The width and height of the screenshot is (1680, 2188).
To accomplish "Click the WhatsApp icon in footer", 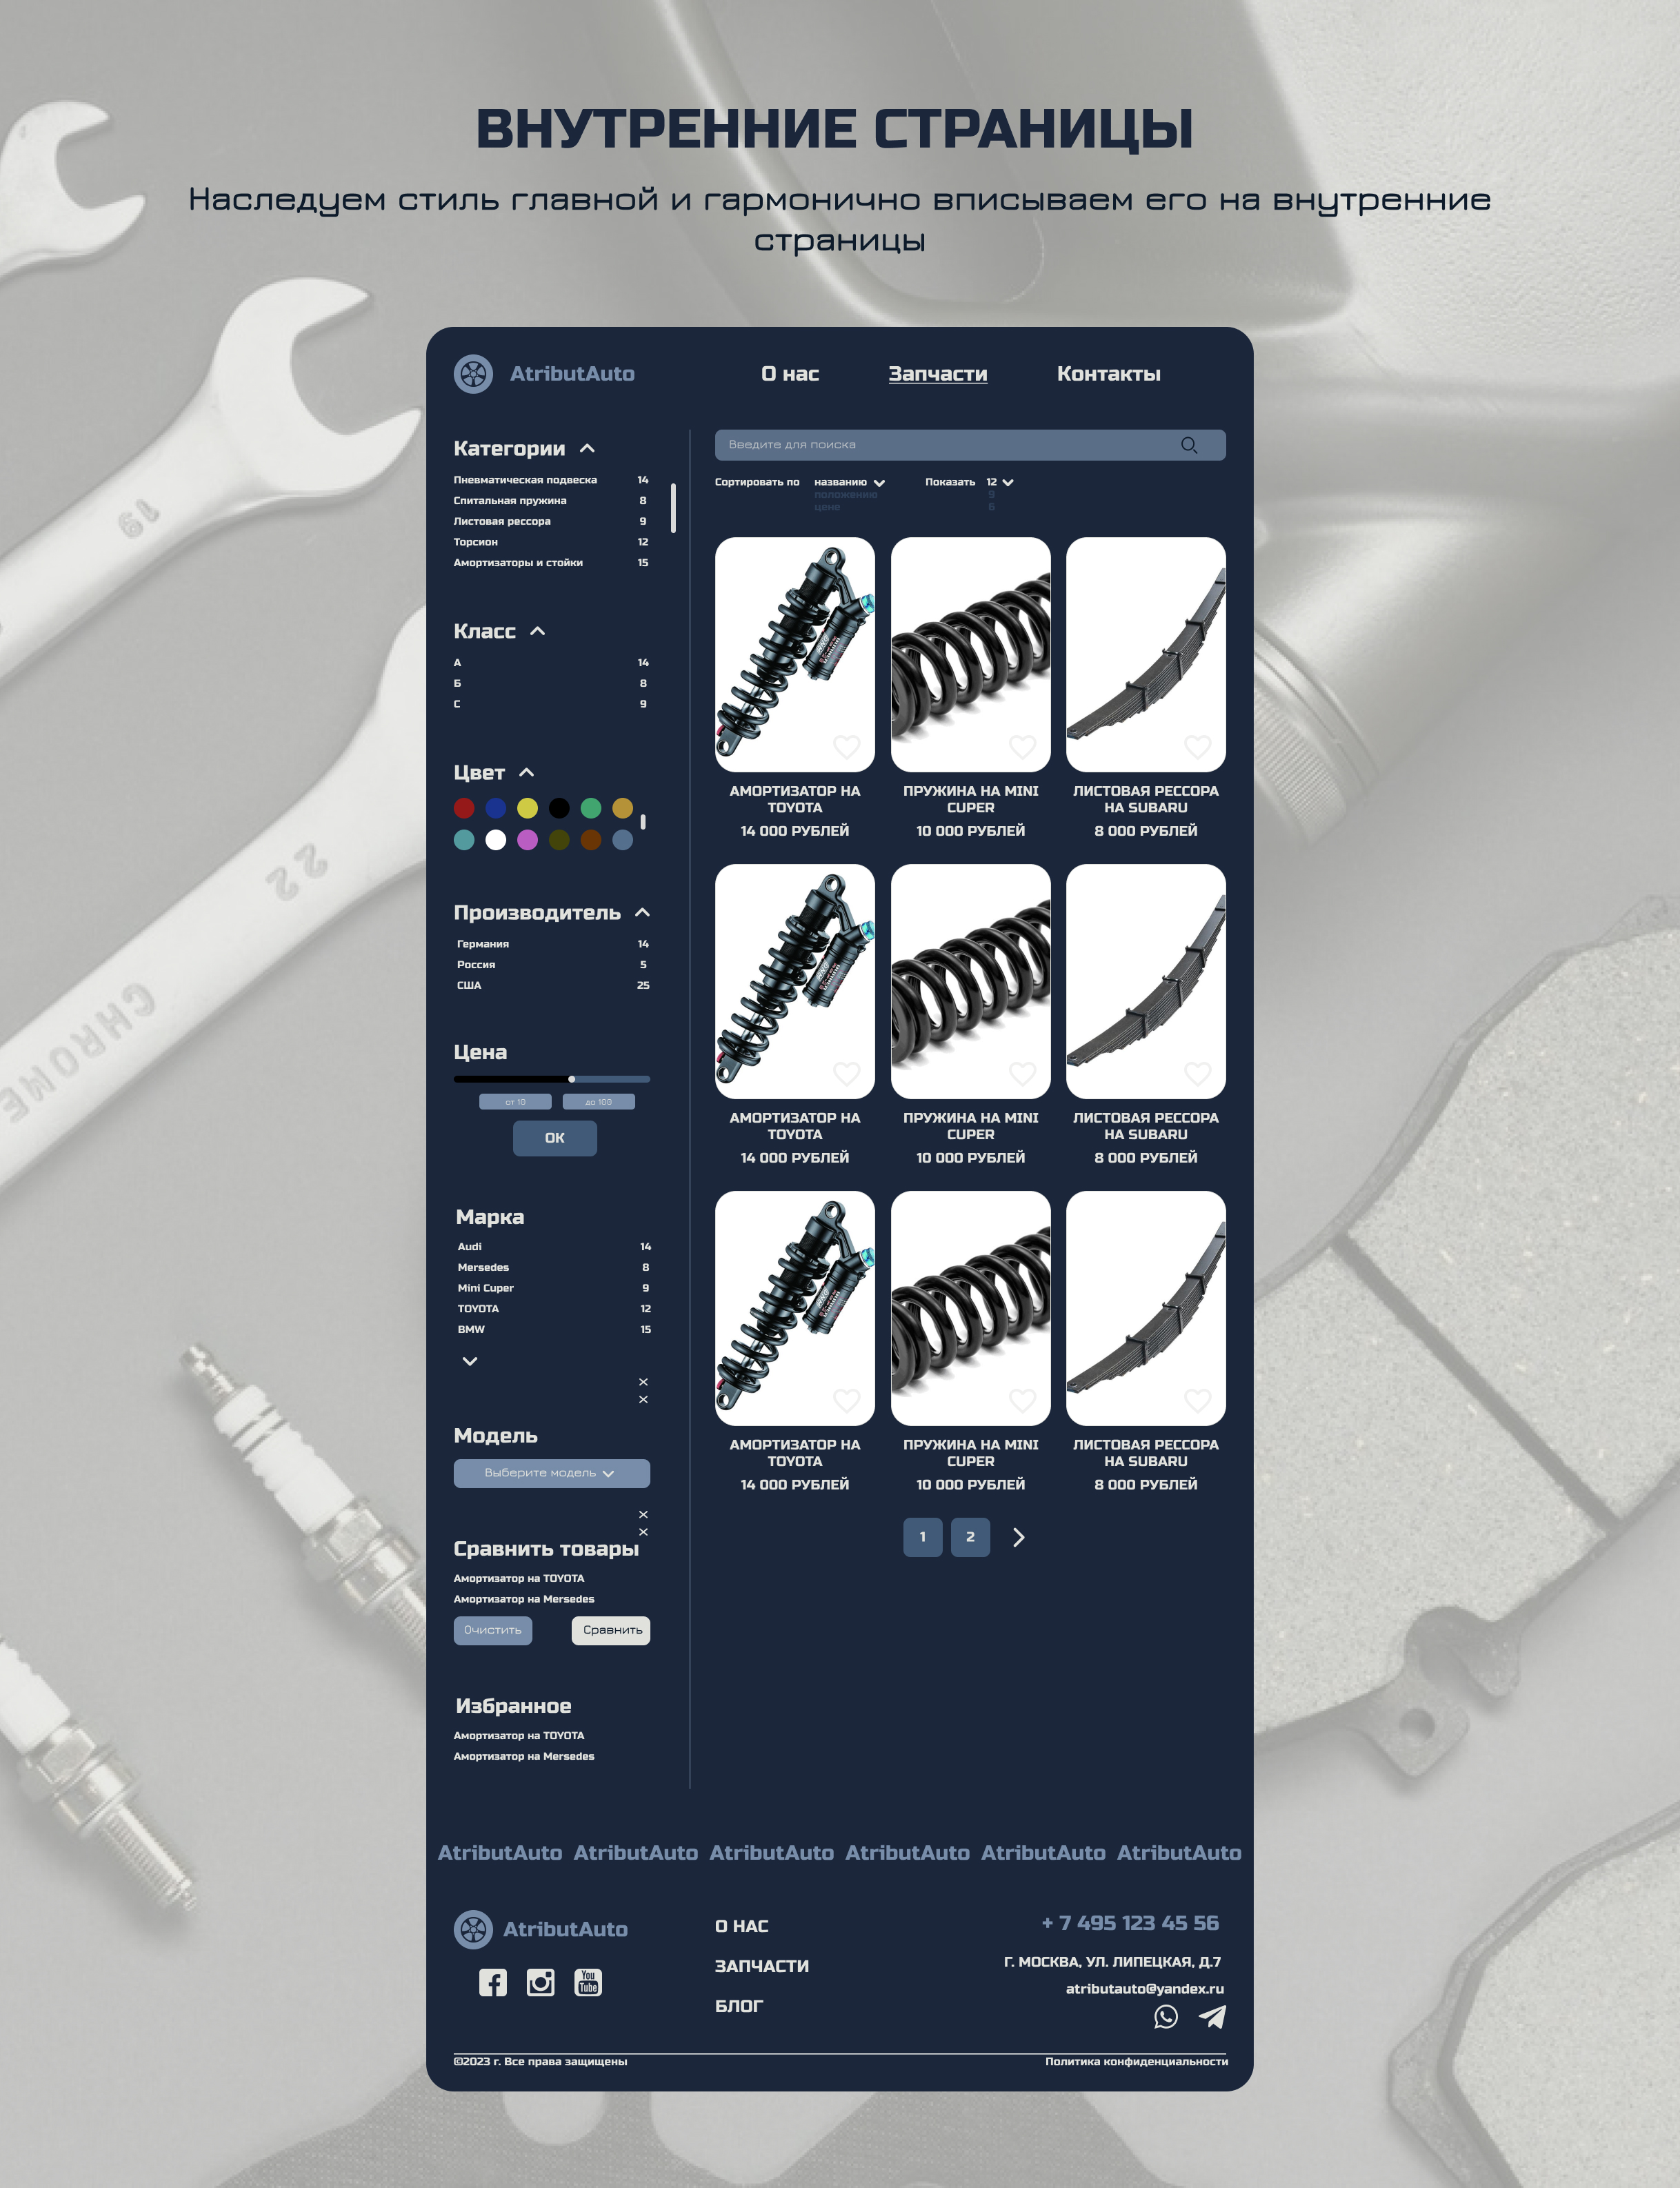I will tap(1165, 2017).
